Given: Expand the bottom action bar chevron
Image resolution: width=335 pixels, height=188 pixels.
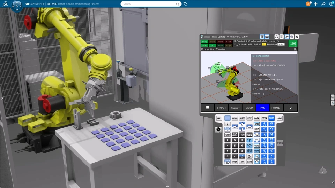Looking at the screenshot, I should click(167, 186).
